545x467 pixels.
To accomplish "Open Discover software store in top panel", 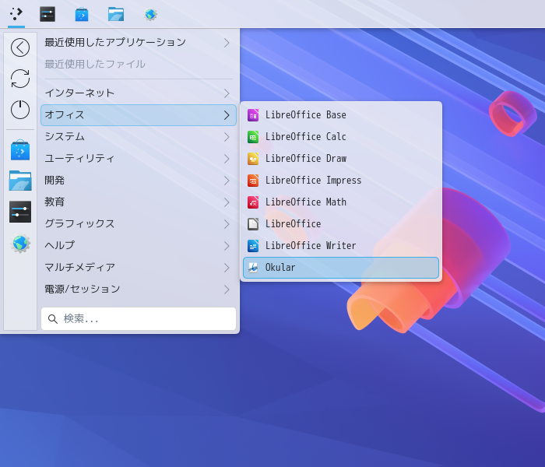I will (x=82, y=14).
